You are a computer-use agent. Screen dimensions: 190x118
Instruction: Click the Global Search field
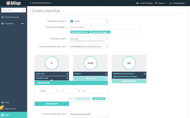(x=13, y=10)
